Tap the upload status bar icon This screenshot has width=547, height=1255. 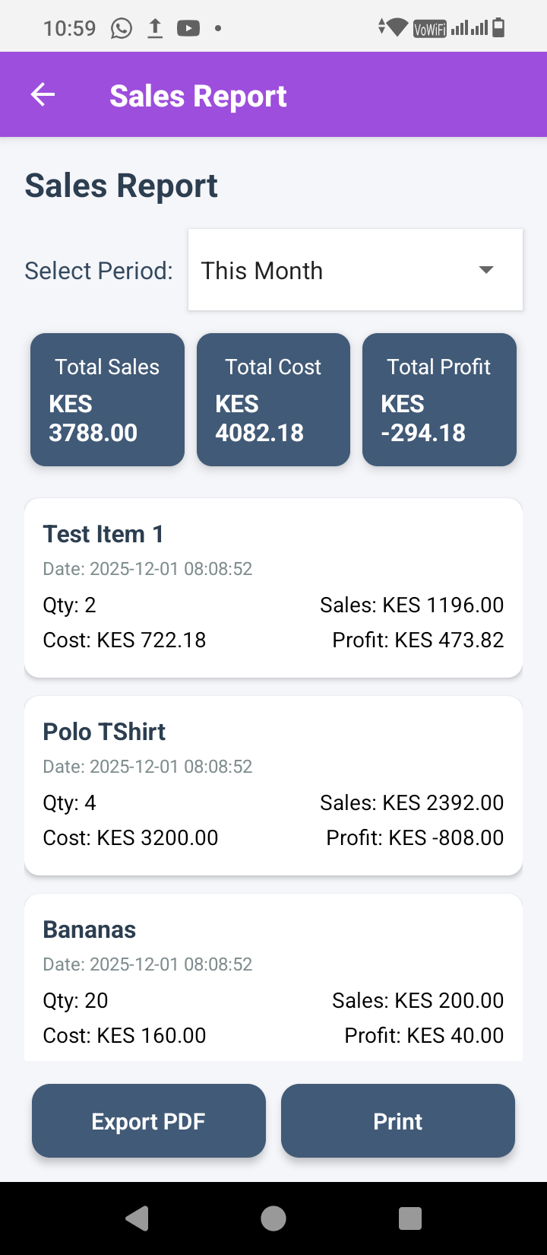(x=155, y=29)
